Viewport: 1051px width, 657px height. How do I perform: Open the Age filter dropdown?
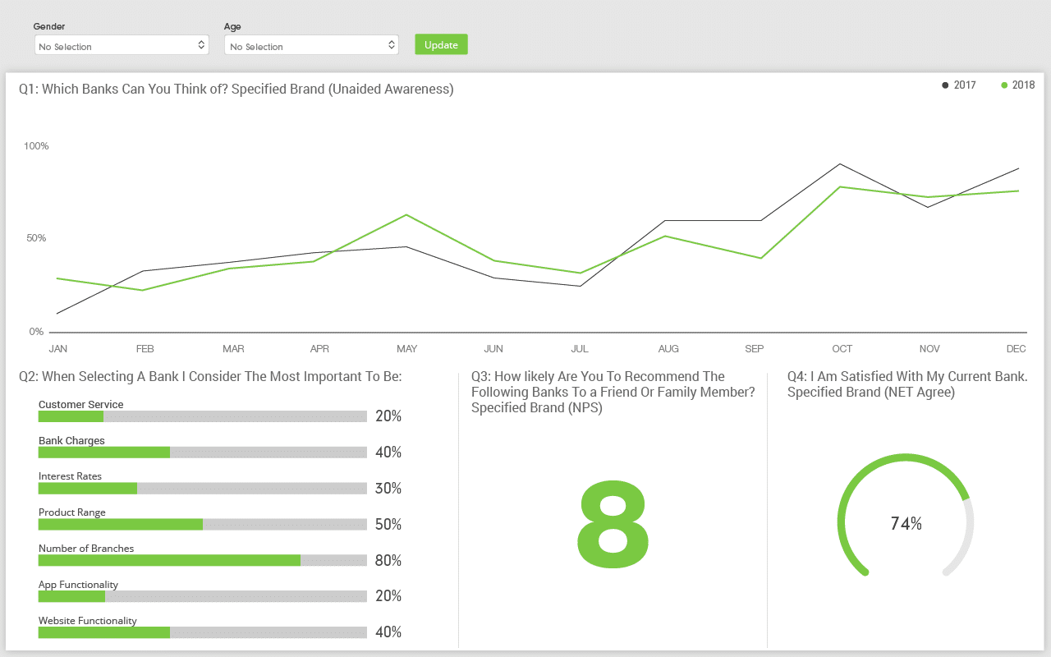310,45
